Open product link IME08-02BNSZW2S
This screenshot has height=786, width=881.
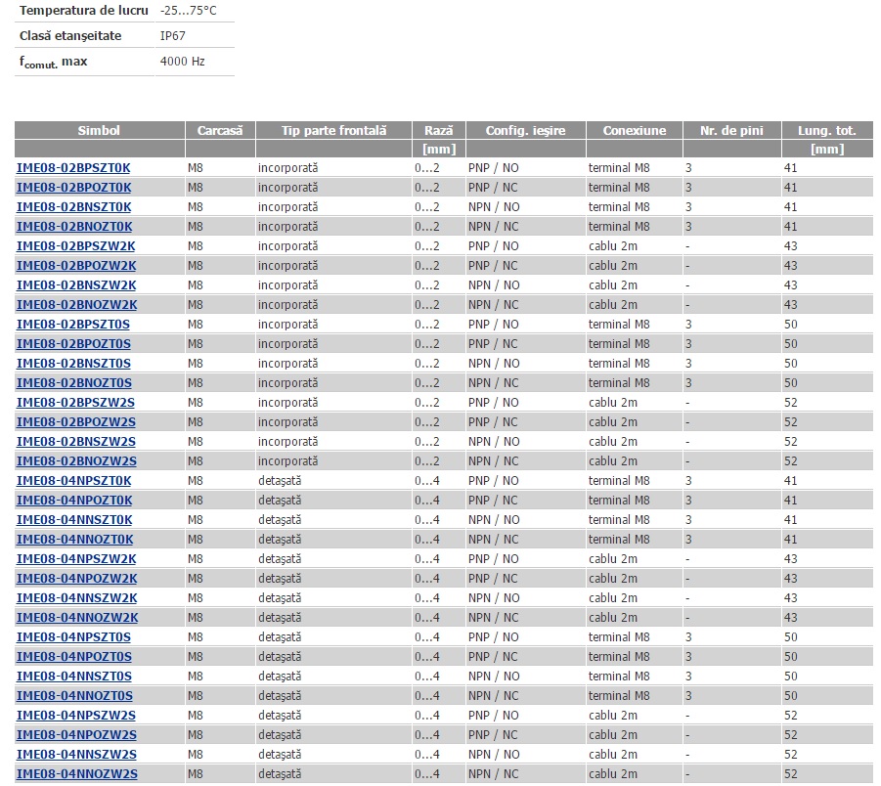(x=76, y=442)
